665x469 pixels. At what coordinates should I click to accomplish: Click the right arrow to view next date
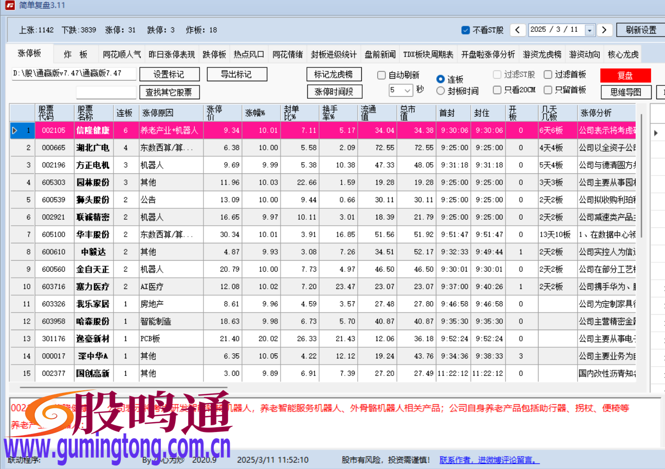tap(605, 30)
